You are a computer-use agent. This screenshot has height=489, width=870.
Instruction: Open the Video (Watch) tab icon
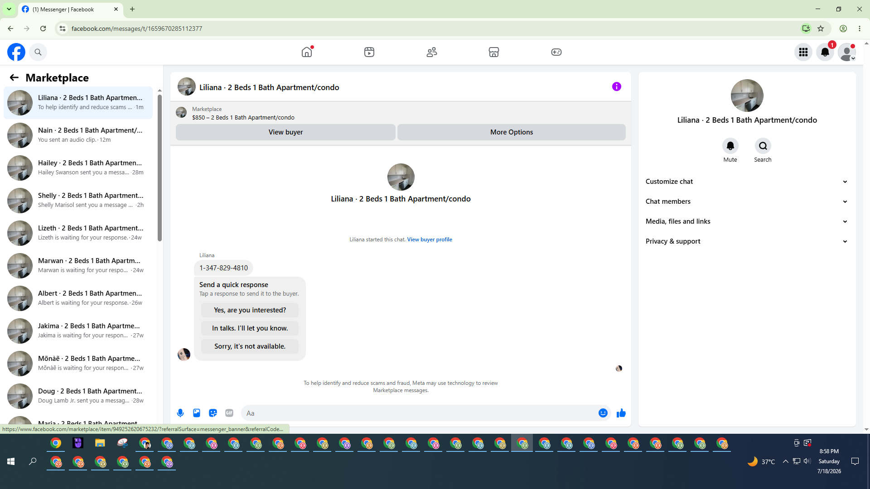[x=369, y=52]
